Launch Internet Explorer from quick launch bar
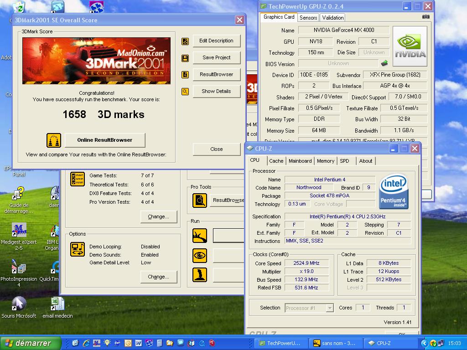 coord(86,343)
